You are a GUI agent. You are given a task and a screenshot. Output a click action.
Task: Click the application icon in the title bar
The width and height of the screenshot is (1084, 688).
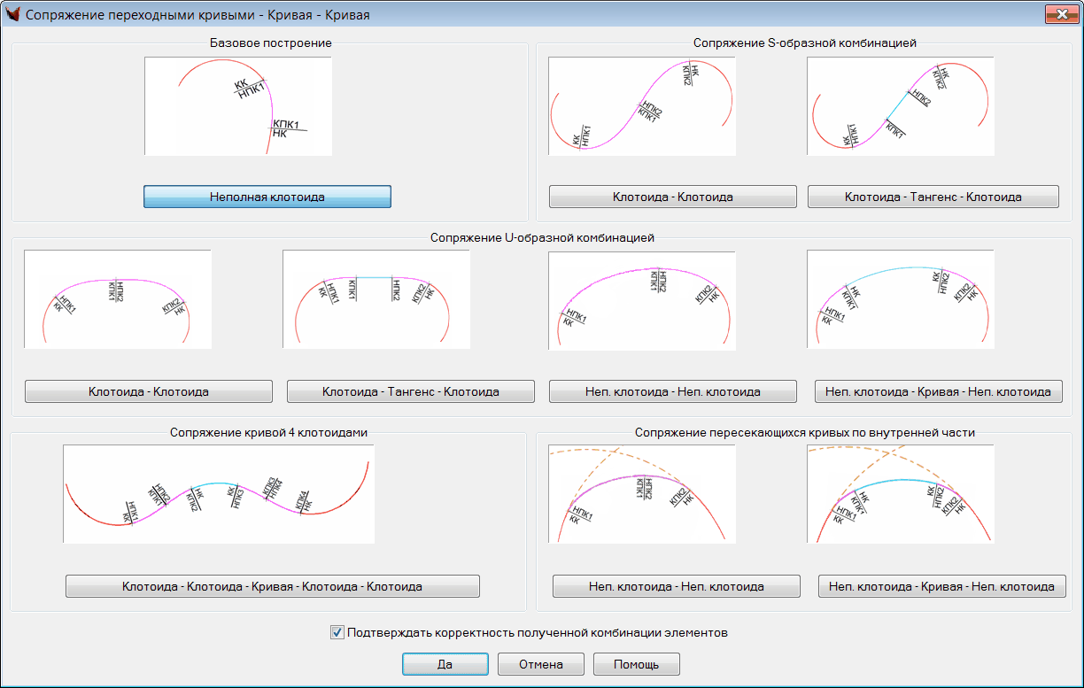[x=12, y=15]
